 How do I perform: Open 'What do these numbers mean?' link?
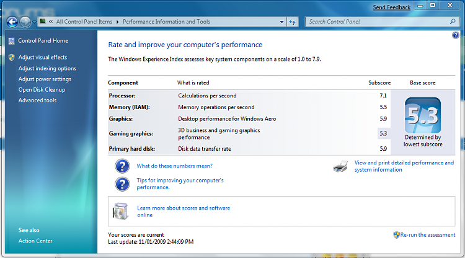pyautogui.click(x=174, y=166)
